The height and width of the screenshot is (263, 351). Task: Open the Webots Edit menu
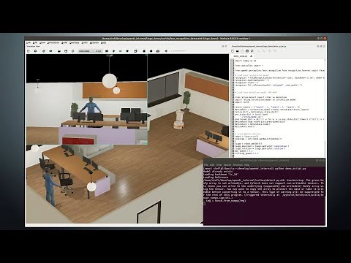click(x=35, y=42)
